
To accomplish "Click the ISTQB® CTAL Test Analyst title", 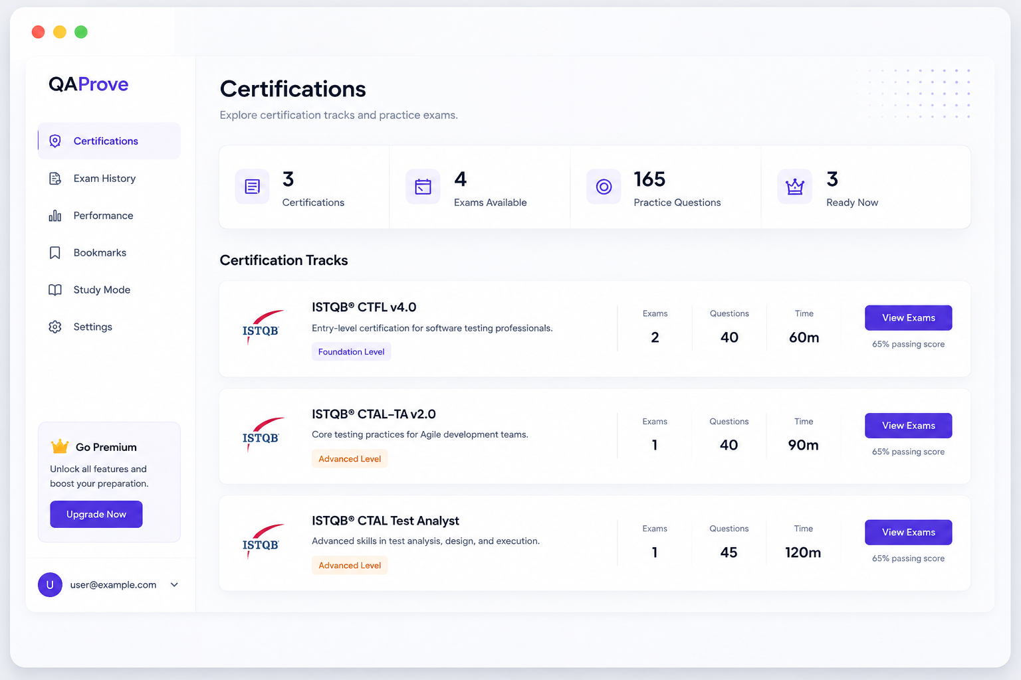I will [x=386, y=521].
